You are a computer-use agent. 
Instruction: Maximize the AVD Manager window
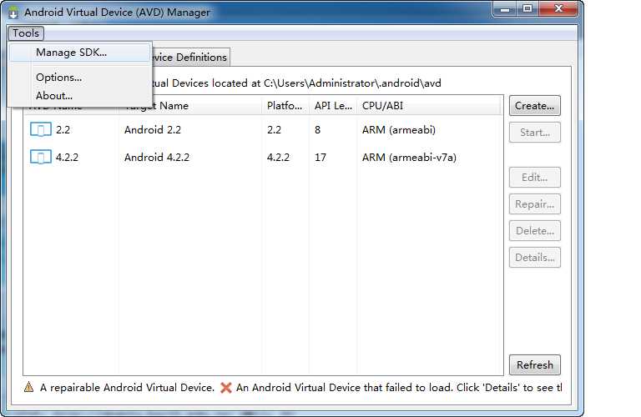click(527, 8)
